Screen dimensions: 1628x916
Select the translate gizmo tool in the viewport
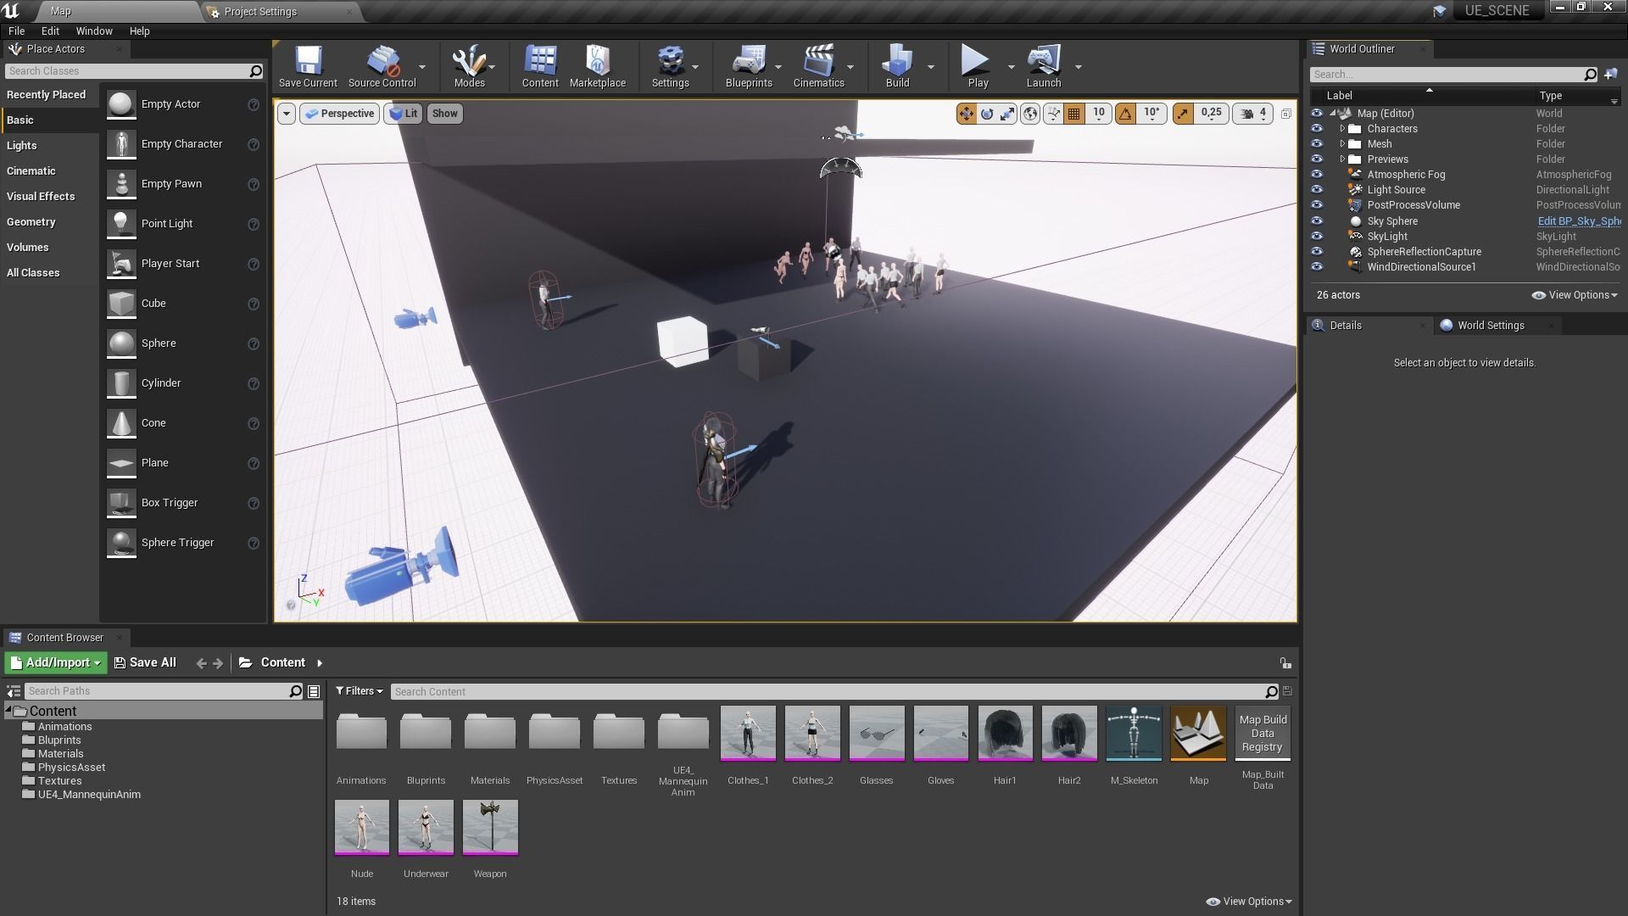[x=966, y=114]
